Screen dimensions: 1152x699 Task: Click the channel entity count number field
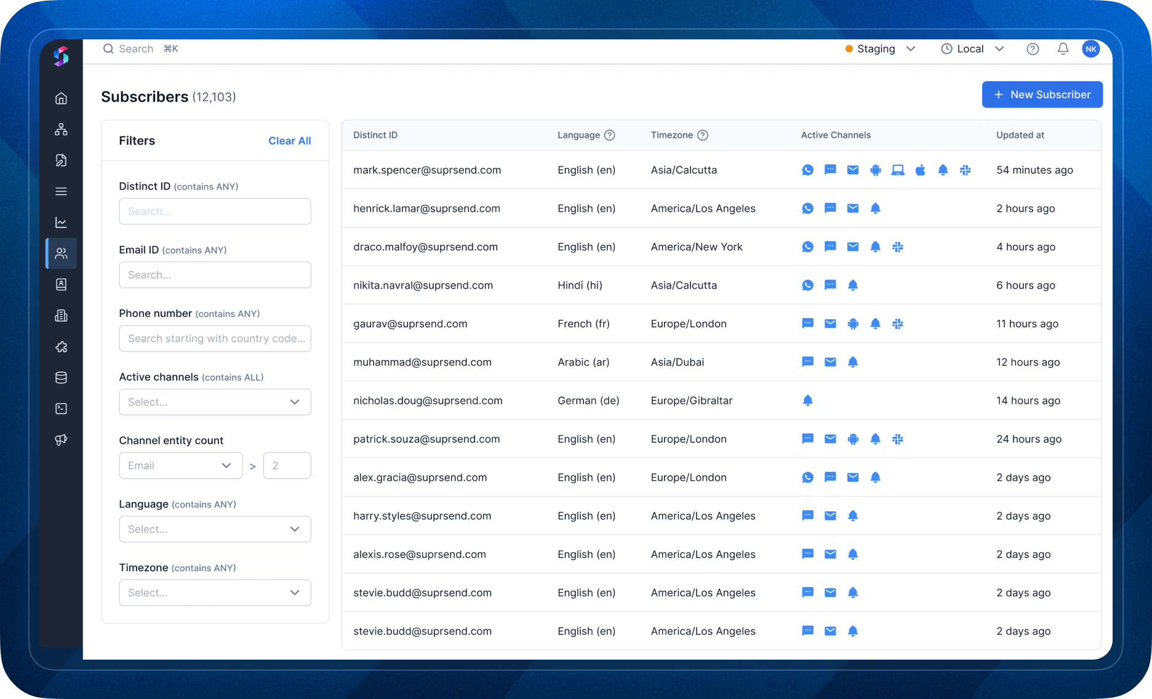pyautogui.click(x=287, y=466)
